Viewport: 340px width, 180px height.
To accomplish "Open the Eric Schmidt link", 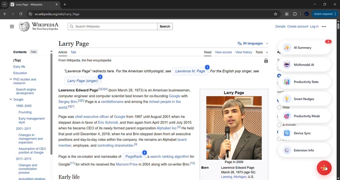I will click(x=108, y=122).
